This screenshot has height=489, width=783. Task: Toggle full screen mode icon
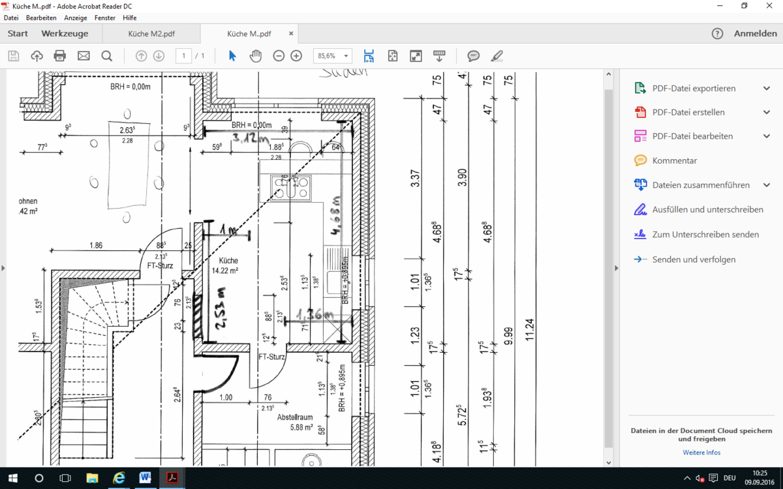416,56
